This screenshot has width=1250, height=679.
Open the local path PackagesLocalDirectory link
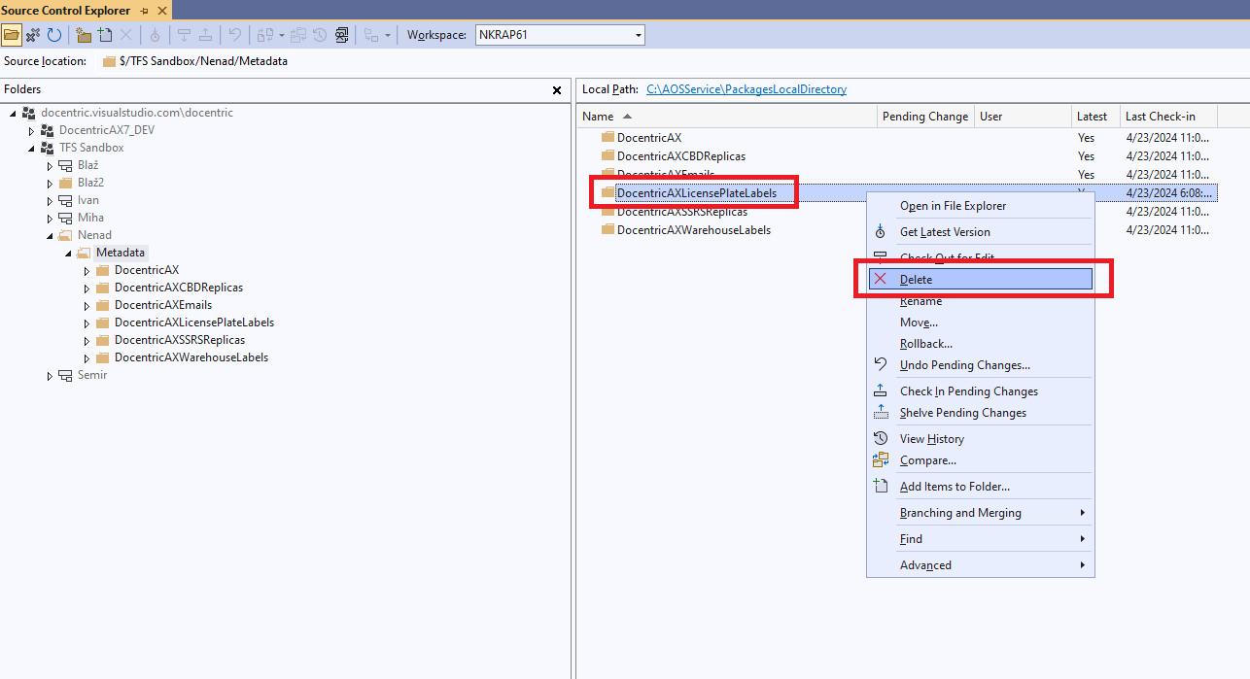[746, 89]
